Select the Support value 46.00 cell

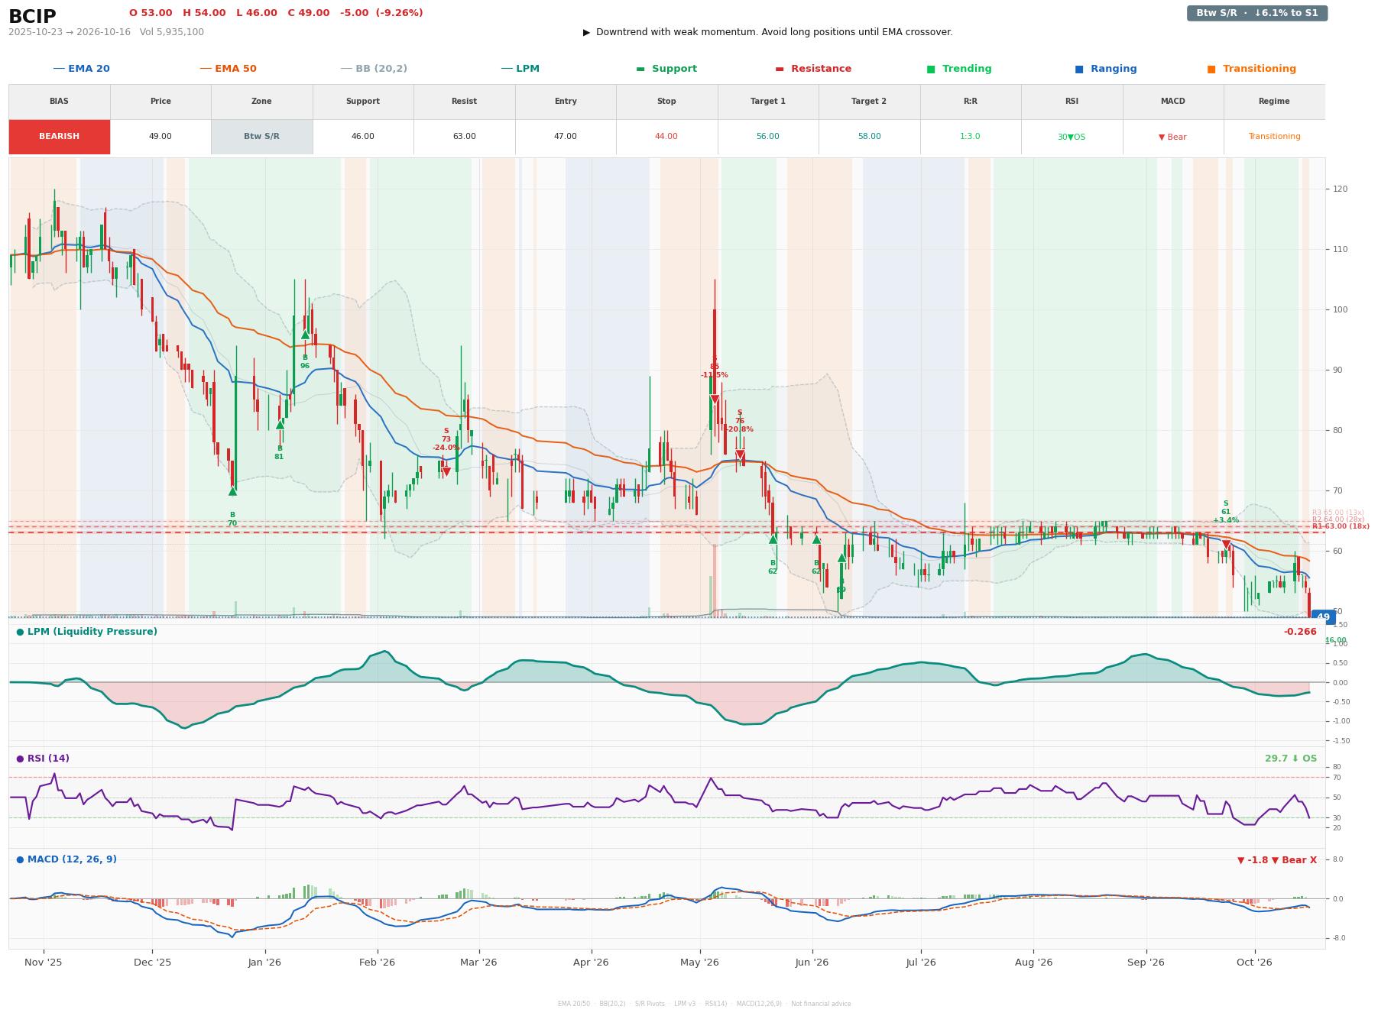(363, 137)
